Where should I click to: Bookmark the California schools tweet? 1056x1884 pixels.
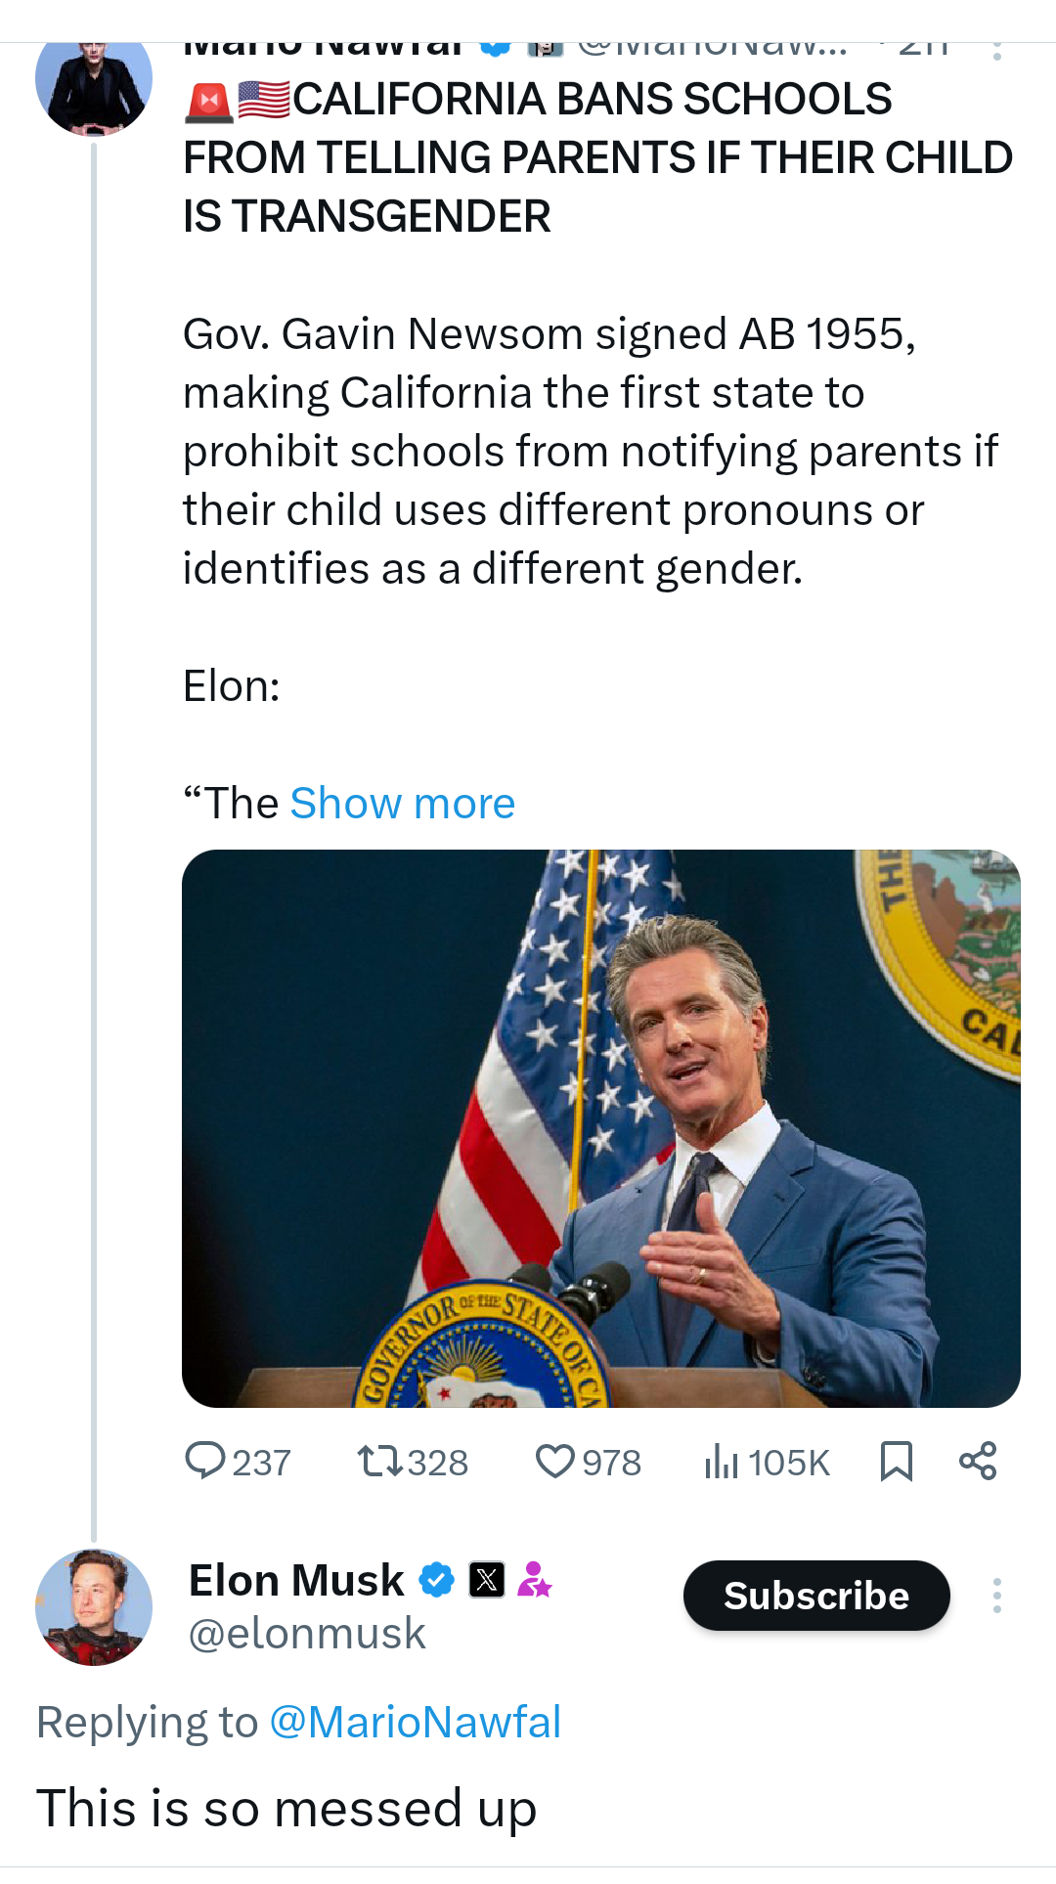(x=896, y=1462)
